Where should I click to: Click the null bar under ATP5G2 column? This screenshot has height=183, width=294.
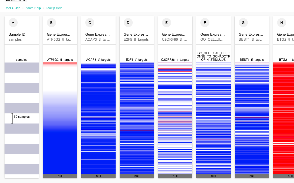tap(60, 176)
